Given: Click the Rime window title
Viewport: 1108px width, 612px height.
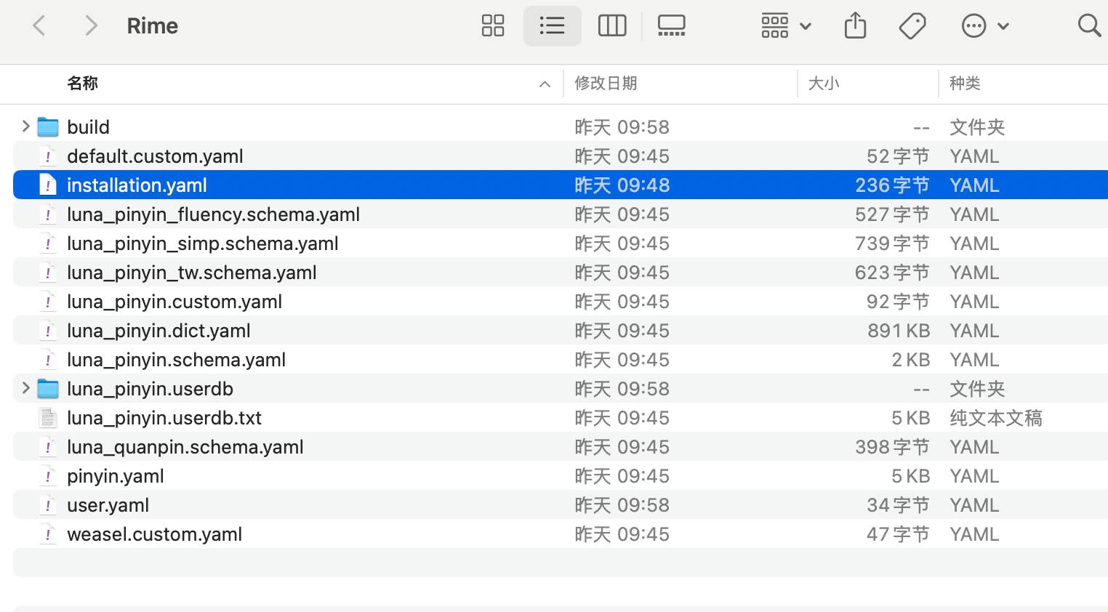Looking at the screenshot, I should coord(152,26).
